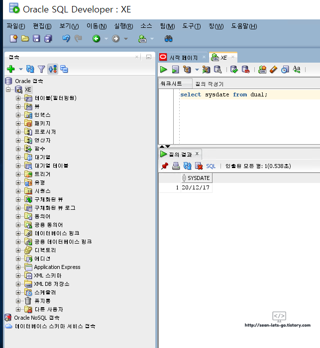Expand the 테이블(필터링됨) node
This screenshot has height=348, width=320.
[18, 98]
